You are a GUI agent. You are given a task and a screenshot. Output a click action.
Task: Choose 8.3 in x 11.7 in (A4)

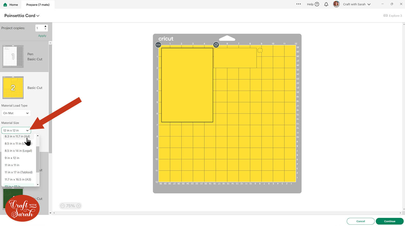[17, 136]
